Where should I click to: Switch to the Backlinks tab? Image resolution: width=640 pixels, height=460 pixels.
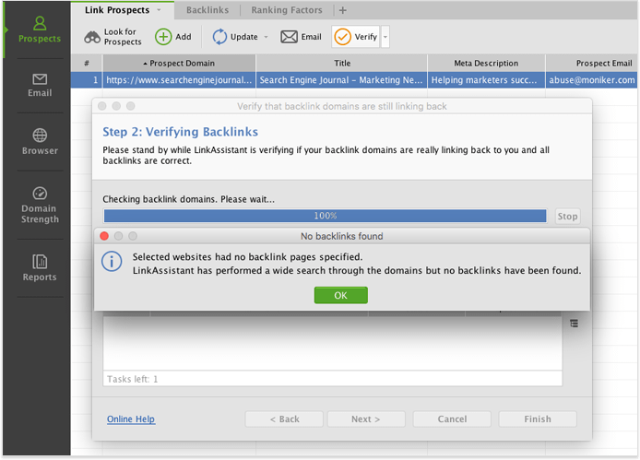pyautogui.click(x=207, y=10)
